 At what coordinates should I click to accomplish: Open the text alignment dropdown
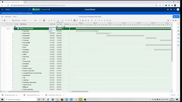pyautogui.click(x=63, y=20)
